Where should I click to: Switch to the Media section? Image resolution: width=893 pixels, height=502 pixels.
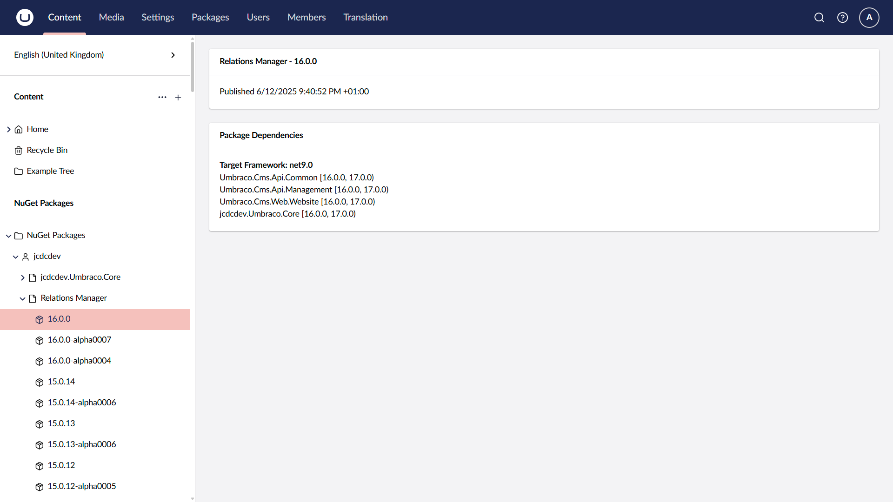(x=111, y=17)
